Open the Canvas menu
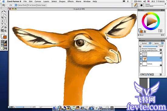Image resolution: width=167 pixels, height=111 pixels. [x=38, y=2]
